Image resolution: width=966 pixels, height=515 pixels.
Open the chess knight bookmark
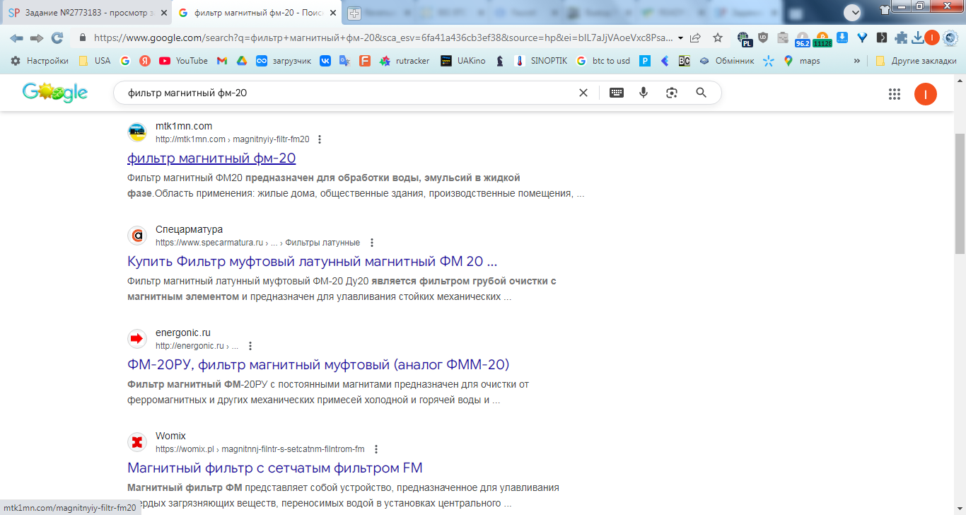pyautogui.click(x=500, y=61)
